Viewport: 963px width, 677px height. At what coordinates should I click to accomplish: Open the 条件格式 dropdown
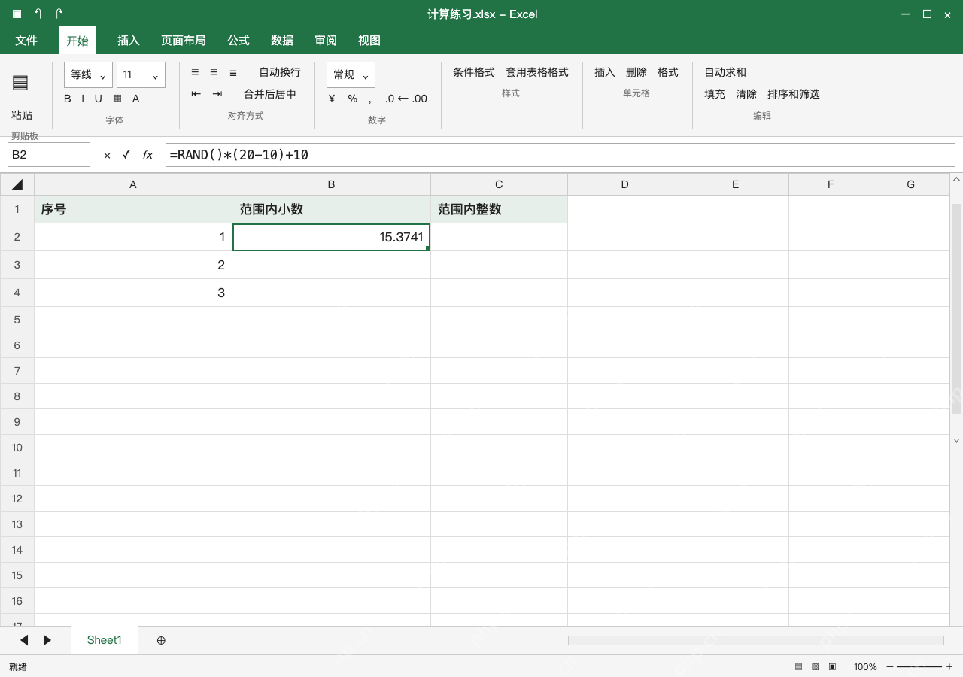coord(474,72)
